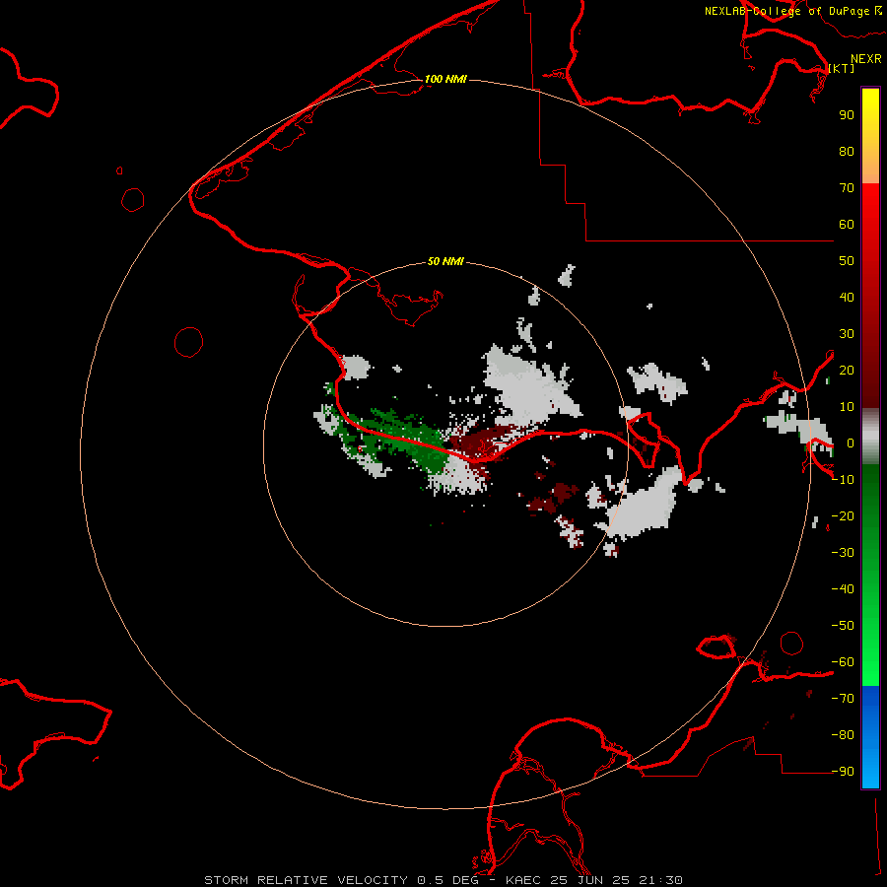Click the blue segment of the color bar
Viewport: 887px width, 887px height.
click(x=870, y=737)
